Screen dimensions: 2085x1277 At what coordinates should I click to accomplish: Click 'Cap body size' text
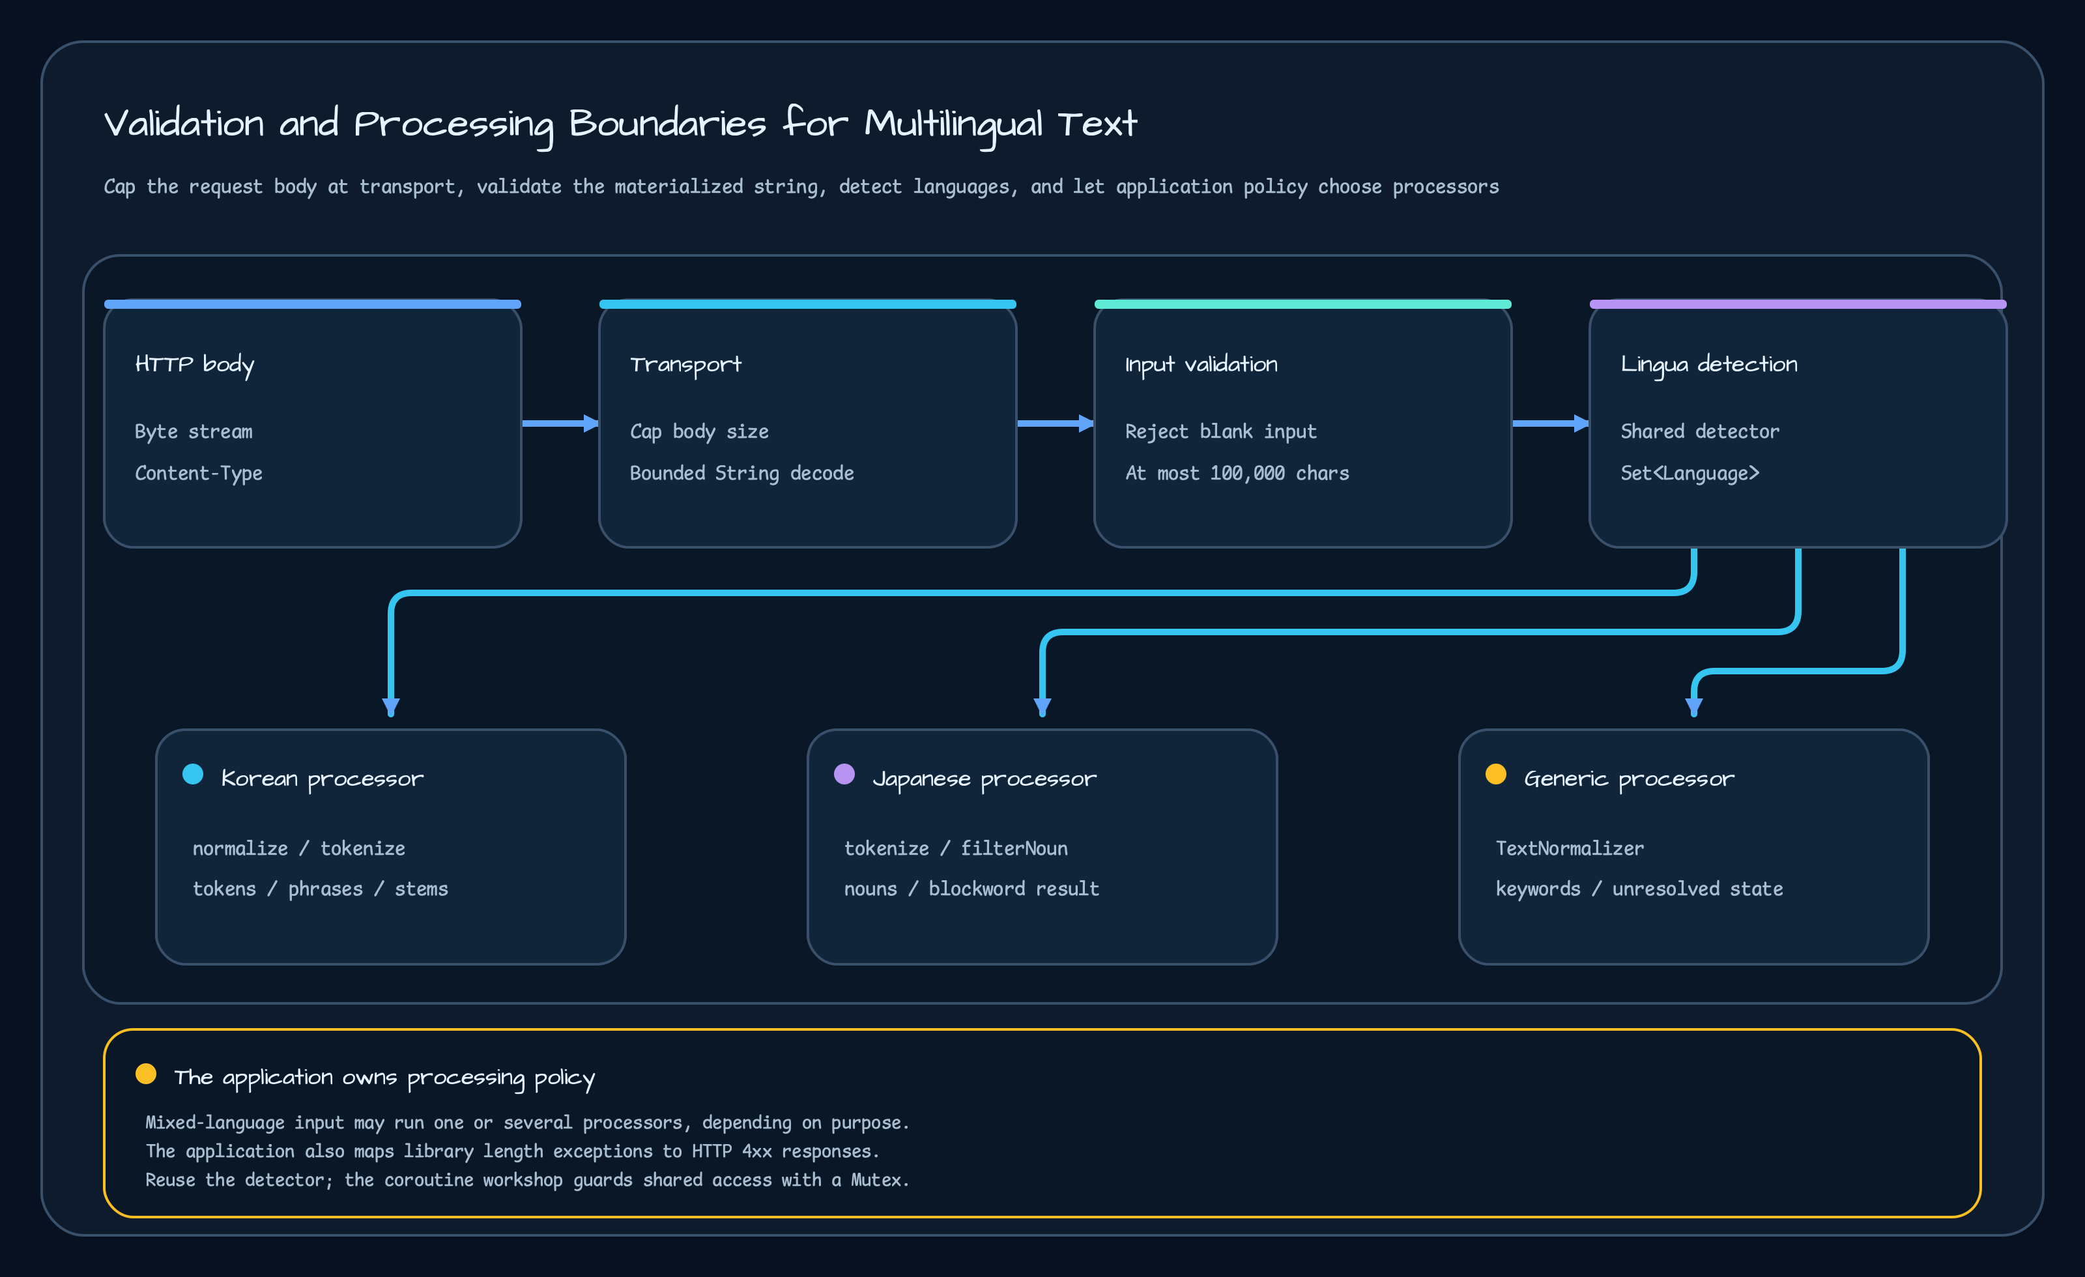pos(699,431)
